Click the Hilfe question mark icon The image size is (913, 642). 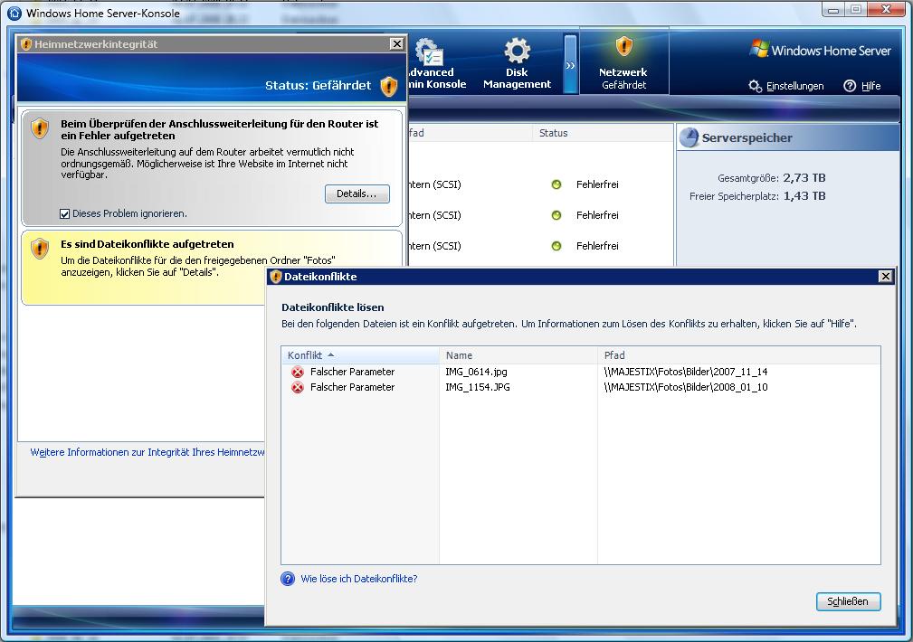(850, 86)
